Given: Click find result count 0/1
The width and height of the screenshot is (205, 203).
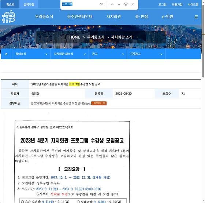Looking at the screenshot, I should [101, 4].
